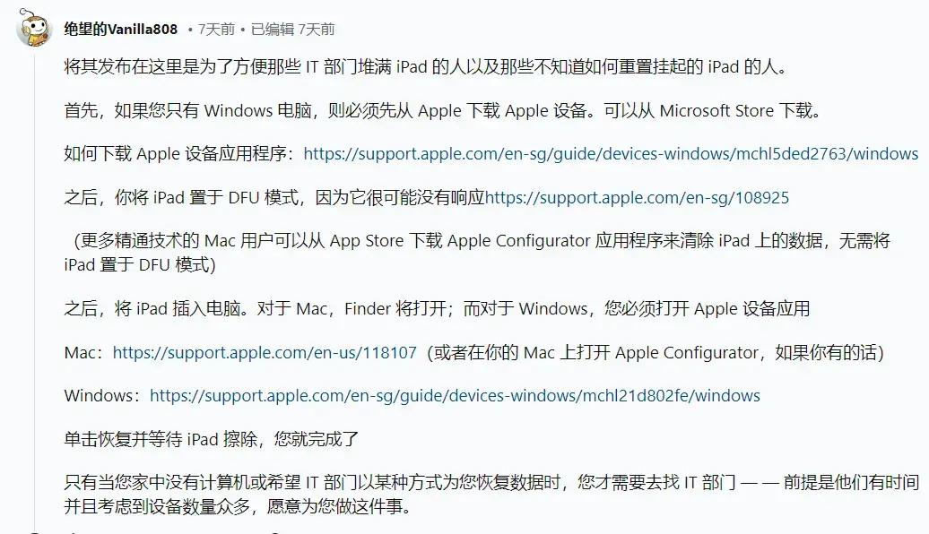
Task: Click the '如何下载 Apple 设备应用程序' label
Action: point(179,154)
